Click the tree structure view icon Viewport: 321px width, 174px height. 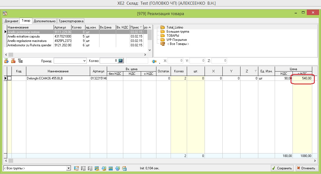tap(20, 61)
